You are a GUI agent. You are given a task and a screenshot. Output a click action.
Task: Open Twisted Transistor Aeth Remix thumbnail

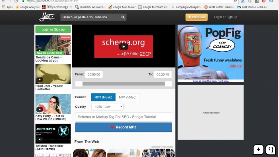(x=53, y=134)
